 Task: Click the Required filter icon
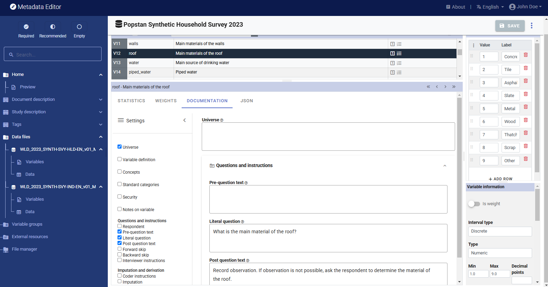click(x=26, y=27)
